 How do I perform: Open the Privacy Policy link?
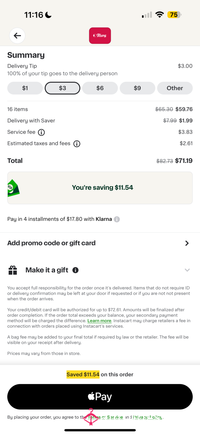[x=148, y=417]
